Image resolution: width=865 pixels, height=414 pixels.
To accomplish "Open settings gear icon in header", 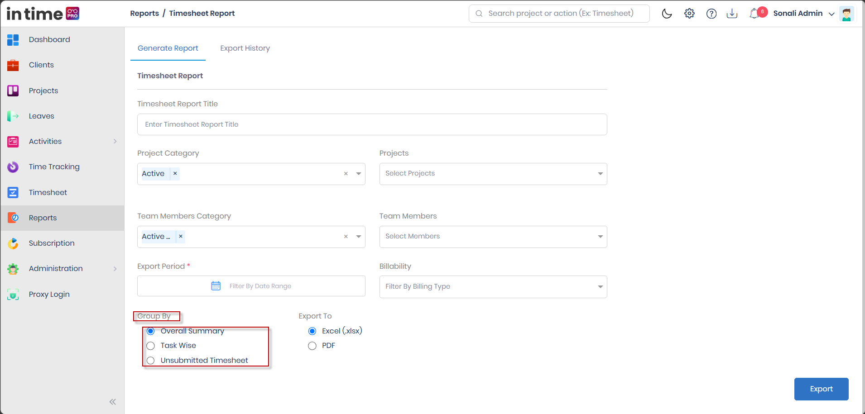I will tap(689, 14).
